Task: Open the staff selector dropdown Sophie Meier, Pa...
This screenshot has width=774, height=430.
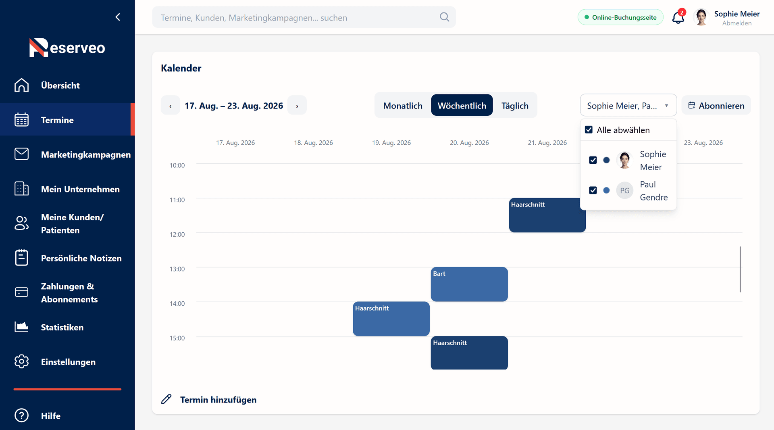Action: point(628,106)
